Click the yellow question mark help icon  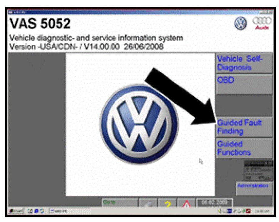pyautogui.click(x=167, y=204)
